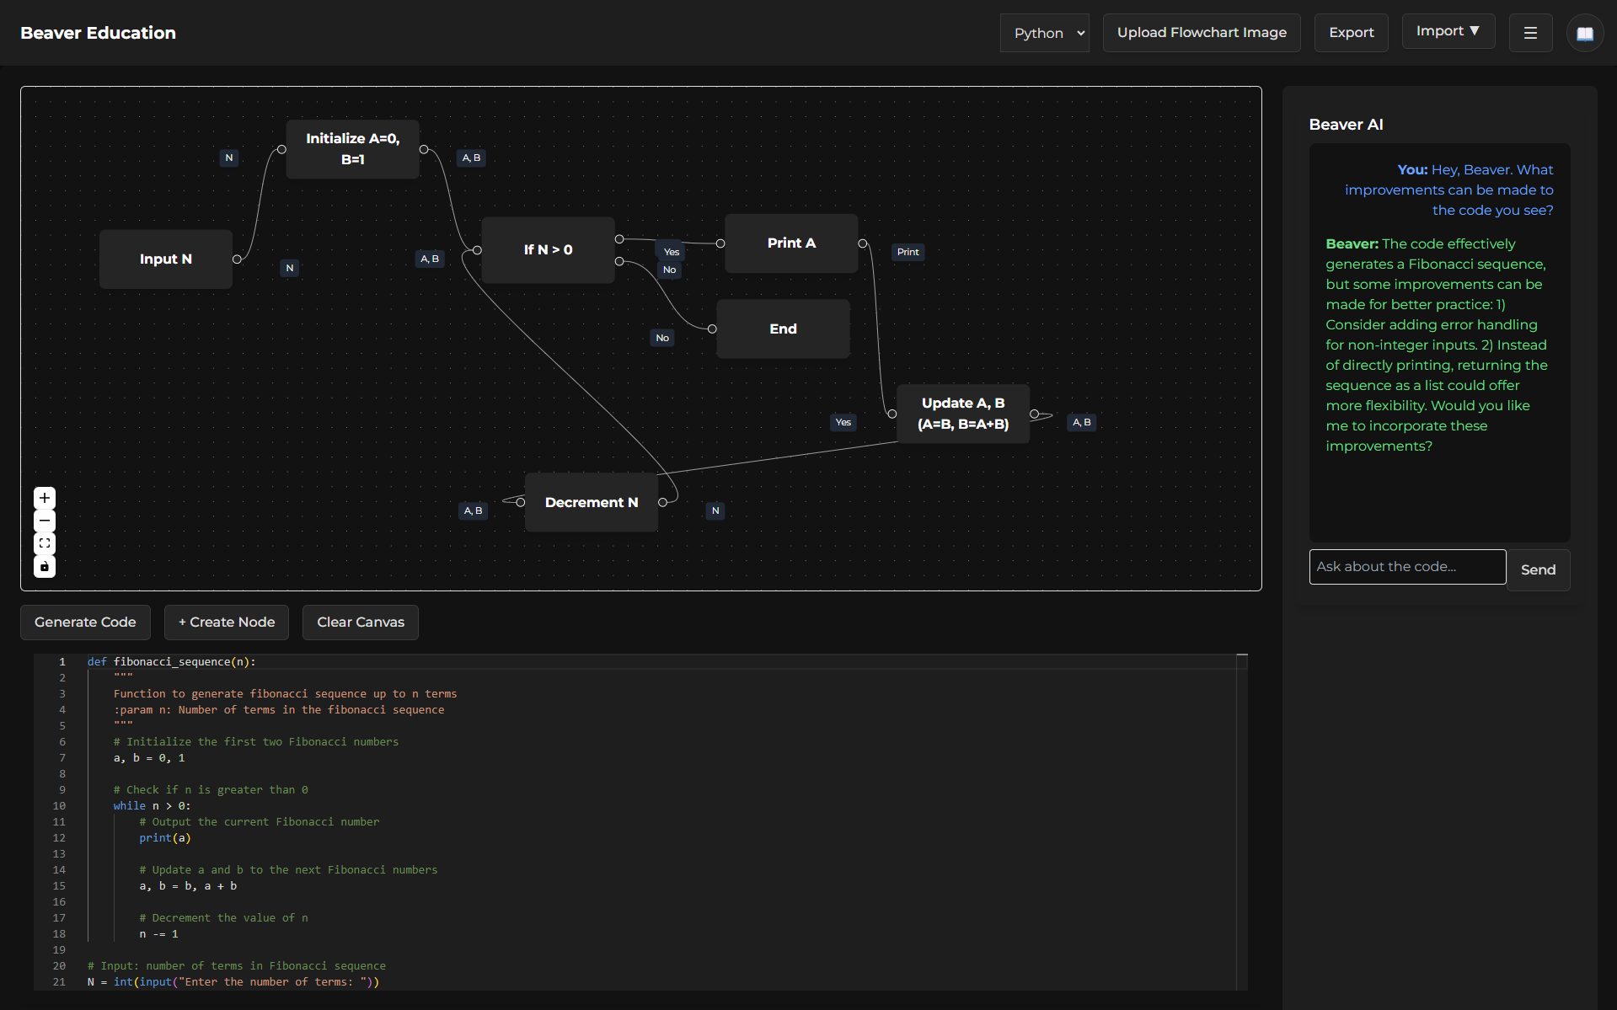Click the Yes label near Update node
This screenshot has width=1617, height=1010.
[843, 422]
